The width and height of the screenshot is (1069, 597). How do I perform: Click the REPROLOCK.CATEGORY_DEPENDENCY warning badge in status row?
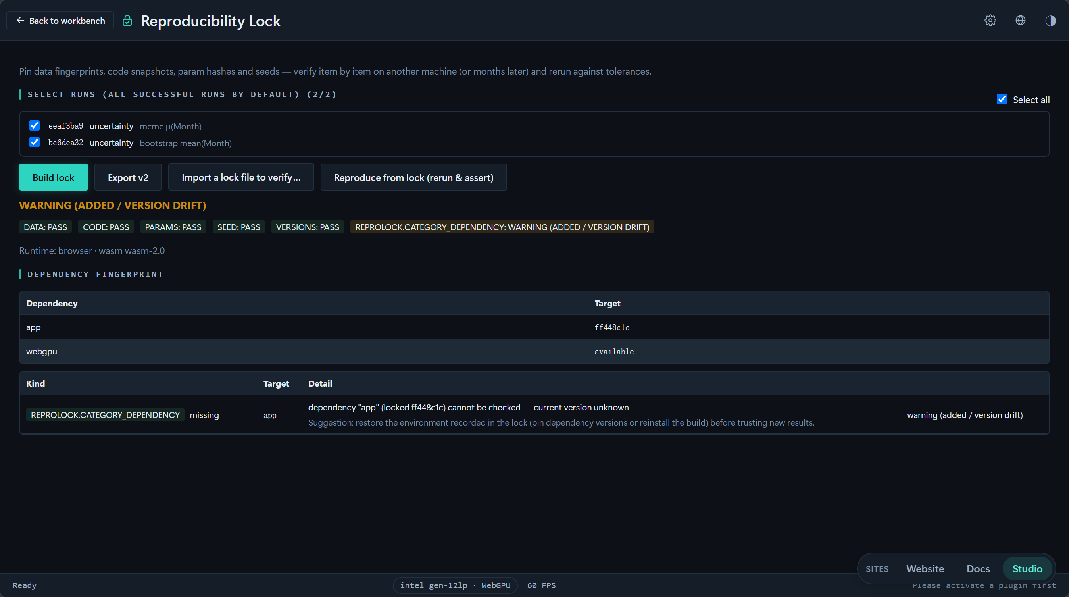pyautogui.click(x=502, y=227)
